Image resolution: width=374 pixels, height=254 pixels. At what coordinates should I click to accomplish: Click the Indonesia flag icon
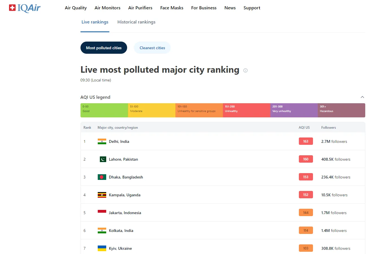click(x=102, y=212)
